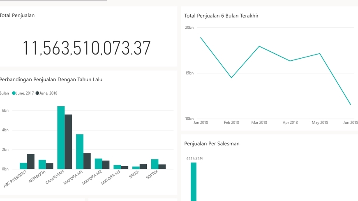Screen dimensions: 358x201
Task: Select the MAYORA M3 June 2018 bar
Action: [x=125, y=167]
